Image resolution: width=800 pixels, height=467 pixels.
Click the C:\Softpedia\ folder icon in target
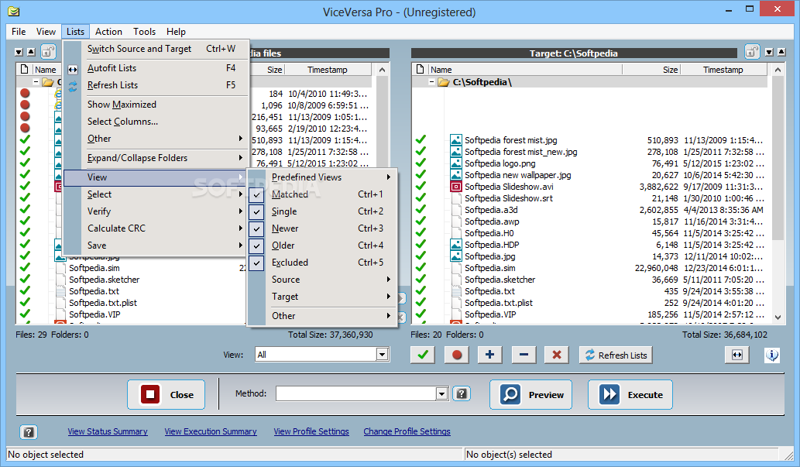coord(443,82)
